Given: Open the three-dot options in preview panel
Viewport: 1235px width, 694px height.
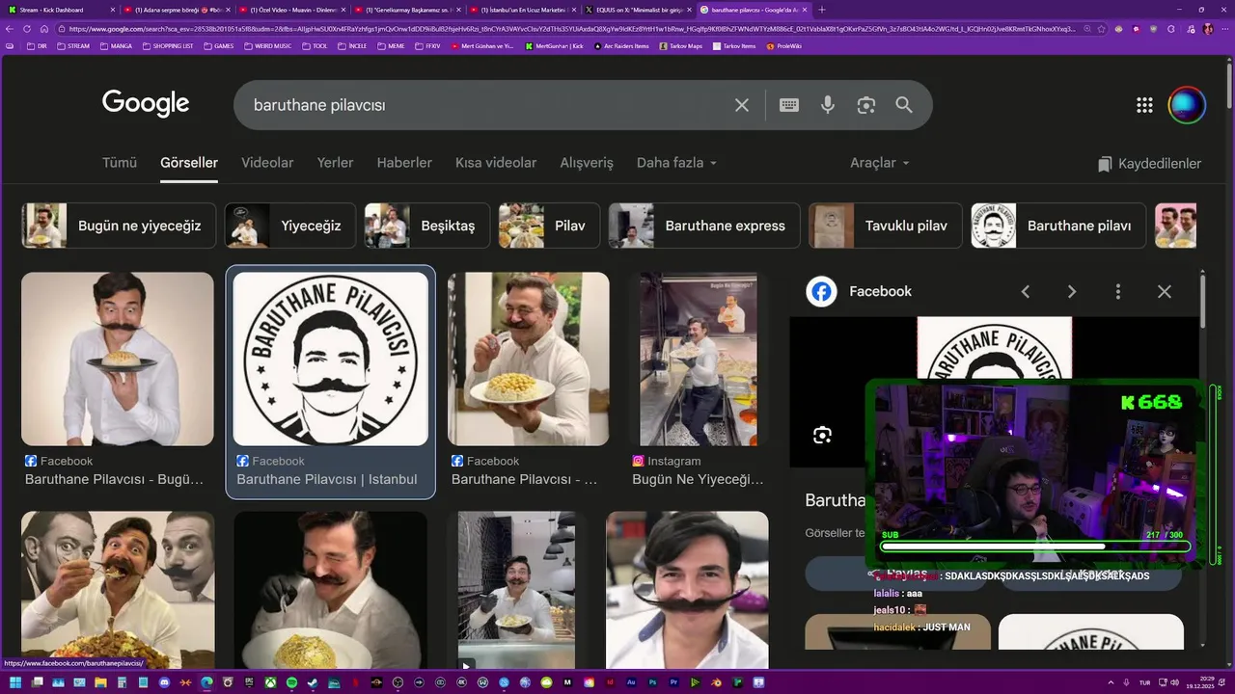Looking at the screenshot, I should 1118,291.
